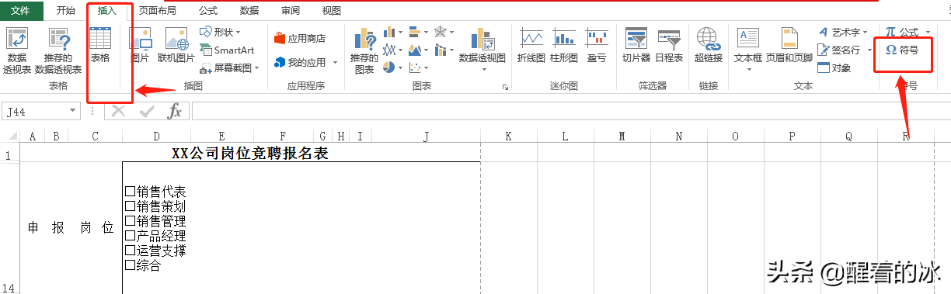Image resolution: width=951 pixels, height=294 pixels.
Task: Select the cell labeled 申报岗位
Action: (71, 228)
